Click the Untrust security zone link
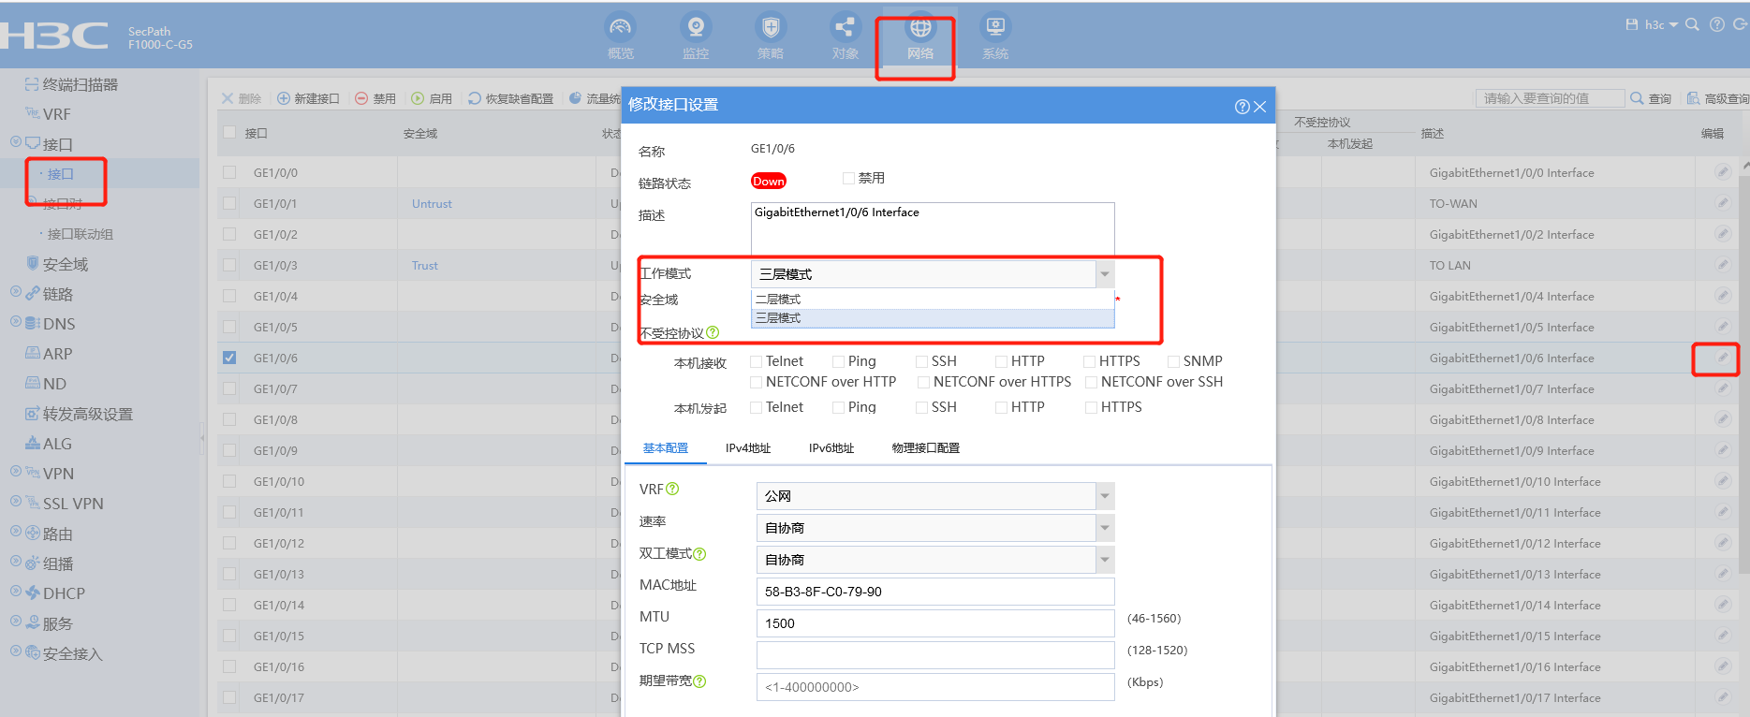Image resolution: width=1750 pixels, height=717 pixels. [432, 203]
